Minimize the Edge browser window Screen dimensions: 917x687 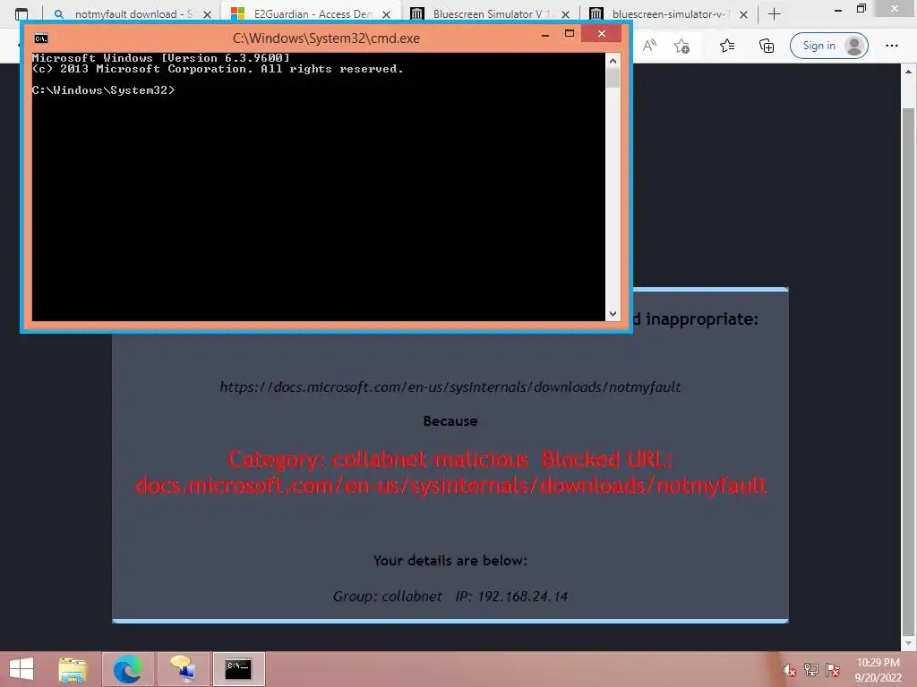click(838, 9)
